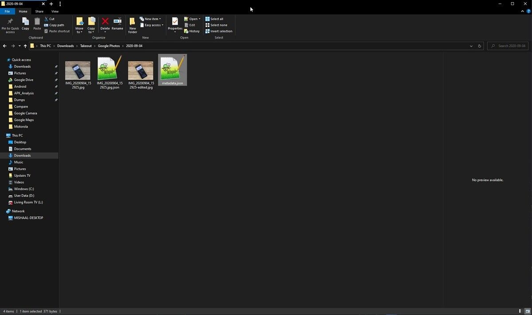The width and height of the screenshot is (532, 315).
Task: Open the metadata.json file thumbnail
Action: coord(172,69)
